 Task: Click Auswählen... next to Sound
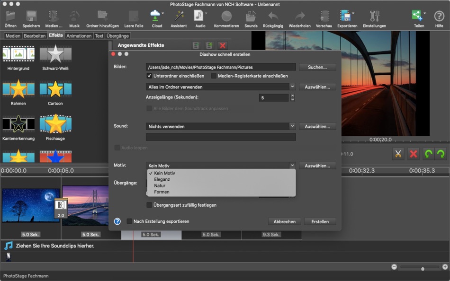[x=317, y=126]
